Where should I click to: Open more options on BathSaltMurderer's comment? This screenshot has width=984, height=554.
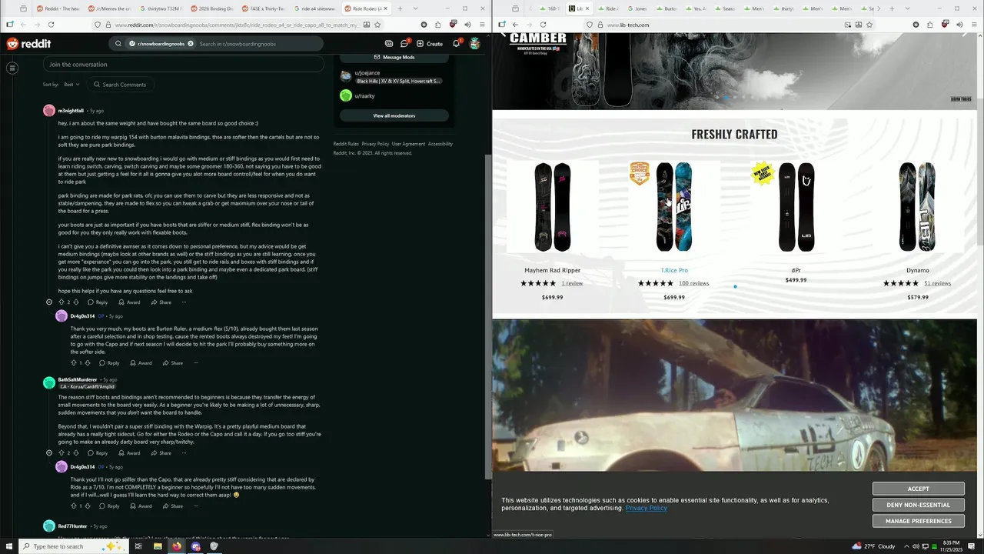[184, 453]
